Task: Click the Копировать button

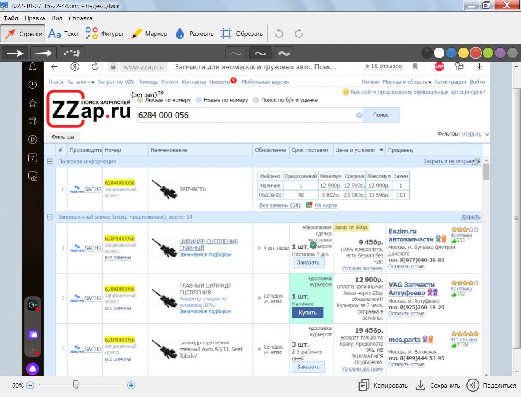Action: click(383, 385)
